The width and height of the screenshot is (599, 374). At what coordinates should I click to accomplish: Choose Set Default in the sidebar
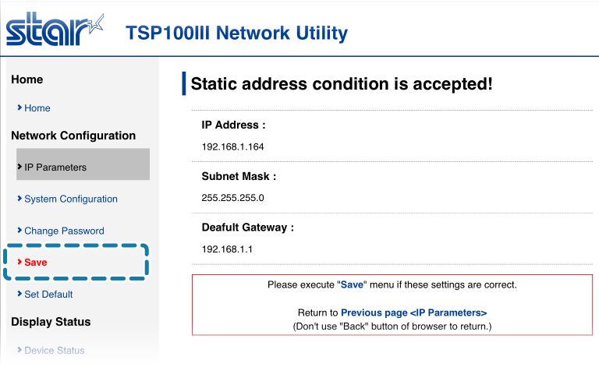[48, 295]
